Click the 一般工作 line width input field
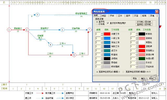This screenshot has width=167, height=100. point(98,38)
